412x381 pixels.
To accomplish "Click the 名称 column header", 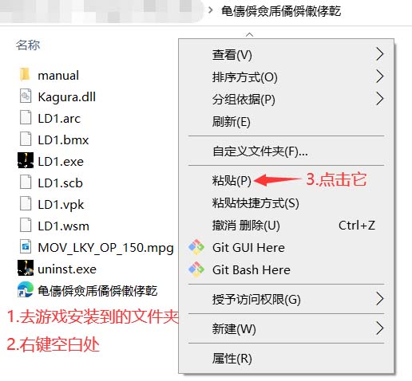I will [28, 45].
